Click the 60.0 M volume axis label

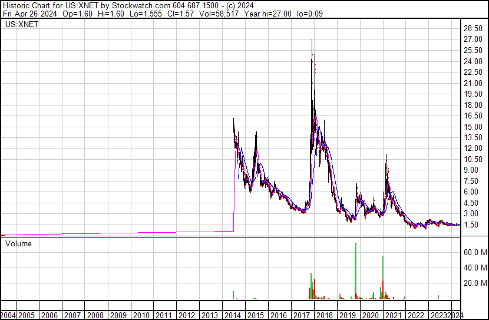coord(474,252)
